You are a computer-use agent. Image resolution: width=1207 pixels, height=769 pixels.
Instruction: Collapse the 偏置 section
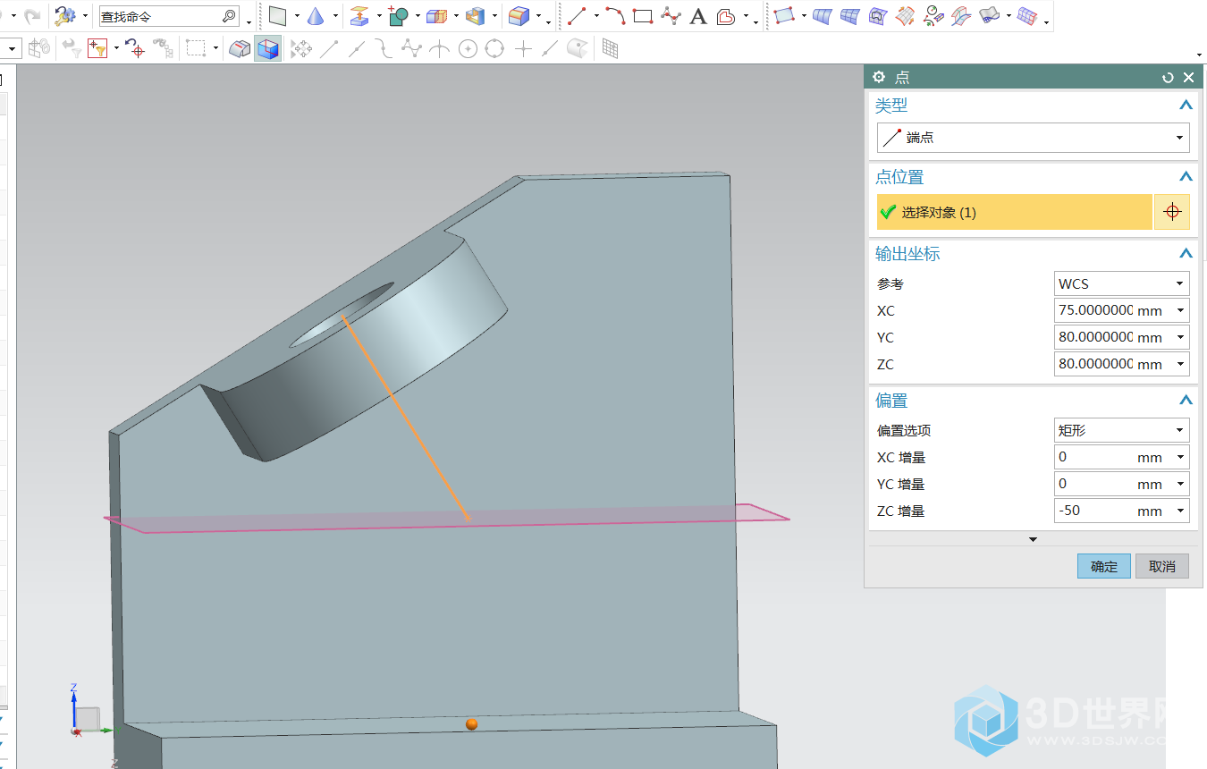coord(1186,401)
